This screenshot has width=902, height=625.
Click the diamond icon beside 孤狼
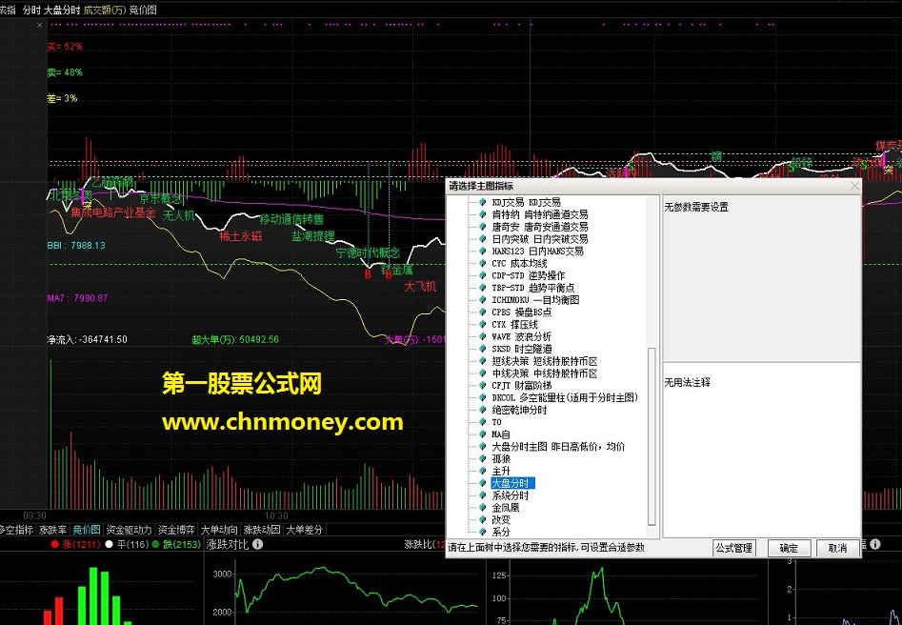click(x=483, y=458)
